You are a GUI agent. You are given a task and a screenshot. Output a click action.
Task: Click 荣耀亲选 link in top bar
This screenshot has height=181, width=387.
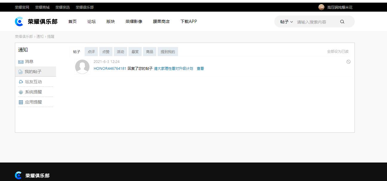click(63, 7)
